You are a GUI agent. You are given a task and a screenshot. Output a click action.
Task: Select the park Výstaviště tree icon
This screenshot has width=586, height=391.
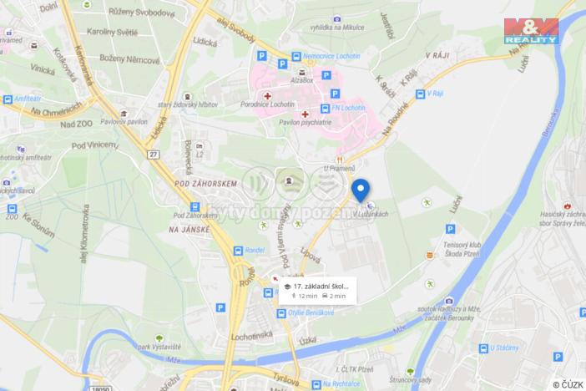point(159,338)
